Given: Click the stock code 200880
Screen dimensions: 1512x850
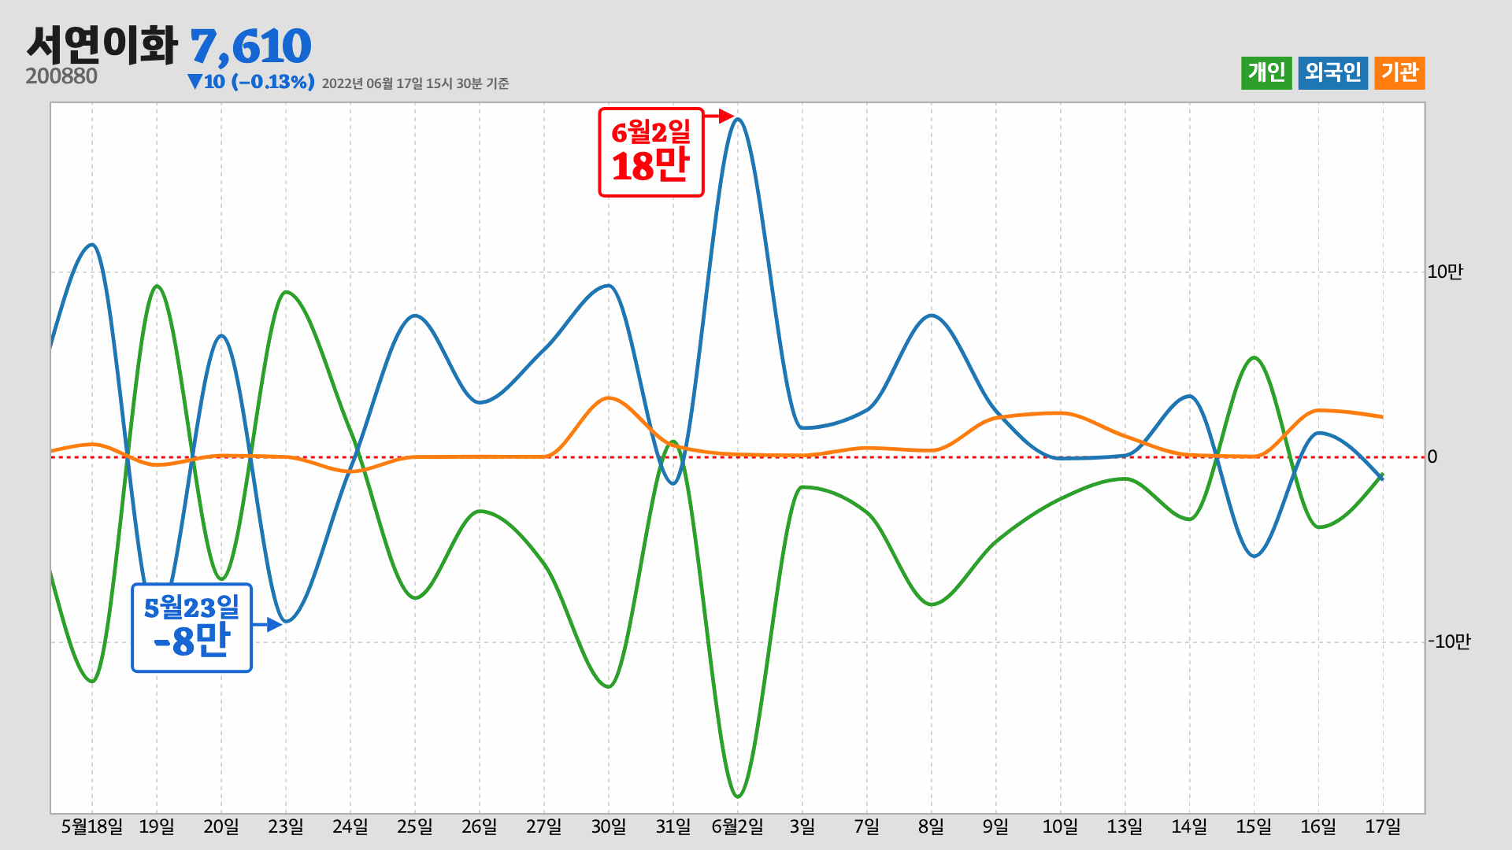Looking at the screenshot, I should tap(61, 76).
